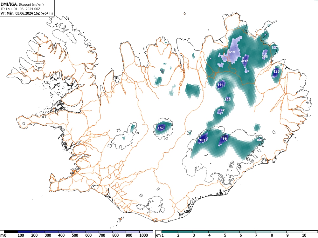Pick the 3–4 km legend swatch
This screenshot has width=318, height=238.
pos(201,232)
